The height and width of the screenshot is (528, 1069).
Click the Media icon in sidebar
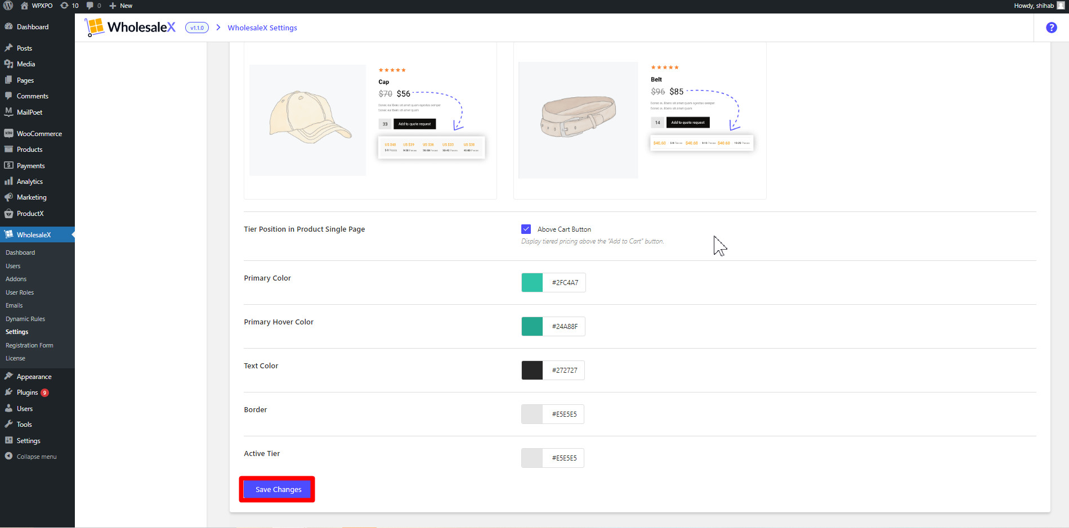tap(8, 64)
